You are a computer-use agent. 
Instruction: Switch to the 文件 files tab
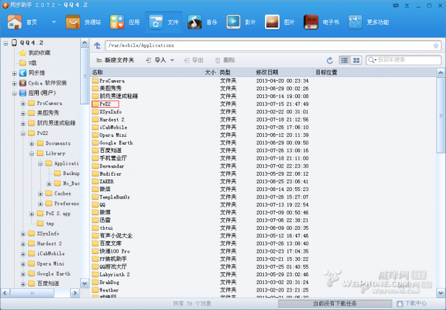point(164,22)
